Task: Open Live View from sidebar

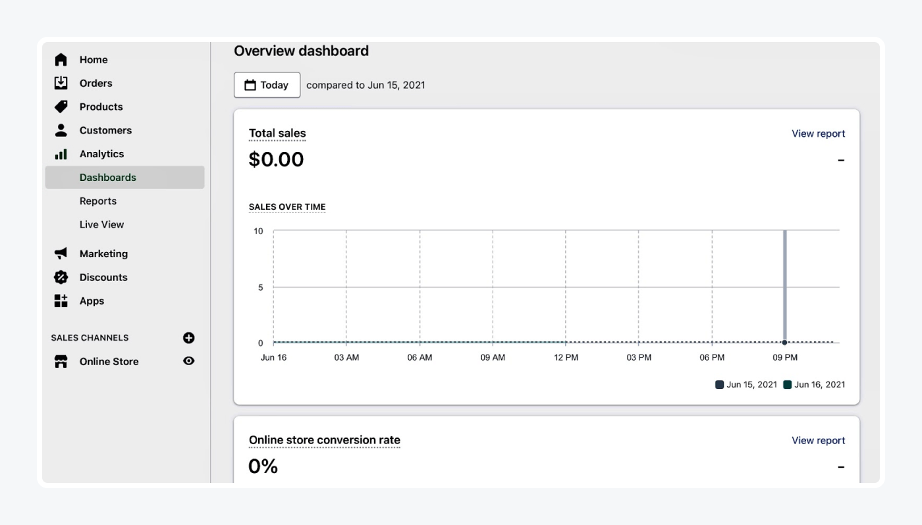Action: coord(101,224)
